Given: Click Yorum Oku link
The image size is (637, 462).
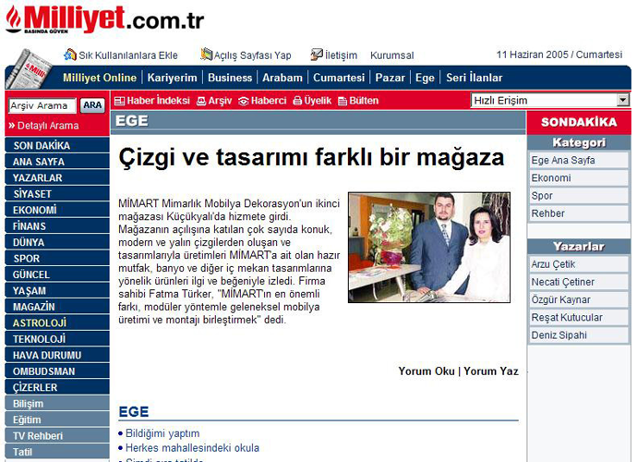Looking at the screenshot, I should tap(427, 371).
